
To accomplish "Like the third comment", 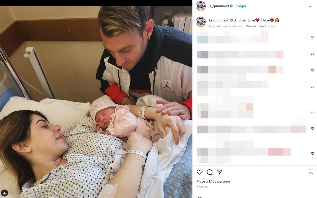I will point(312,71).
